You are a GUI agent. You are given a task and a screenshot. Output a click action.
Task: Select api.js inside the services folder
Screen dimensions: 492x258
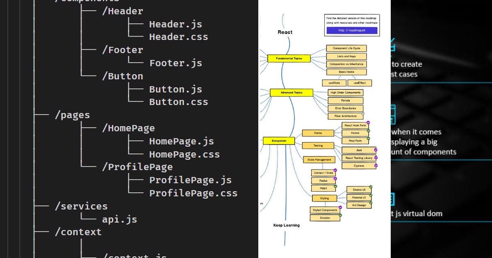click(x=118, y=219)
